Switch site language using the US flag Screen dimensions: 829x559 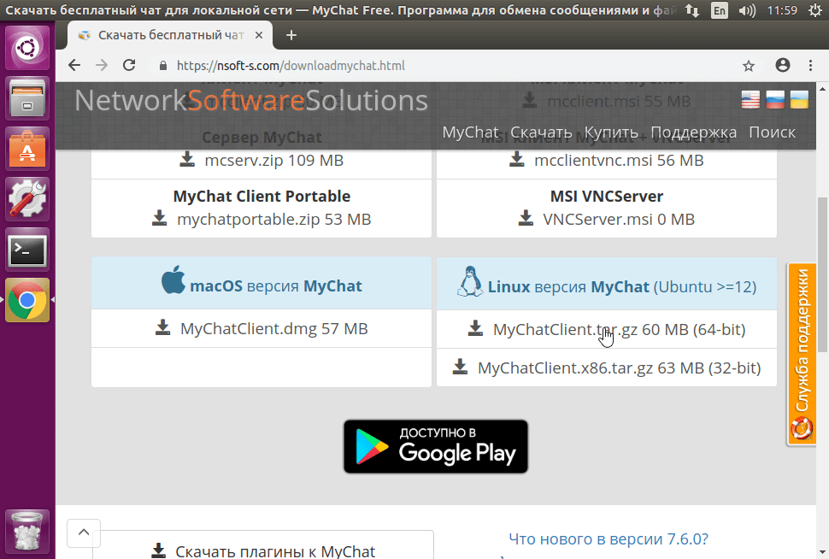tap(750, 99)
